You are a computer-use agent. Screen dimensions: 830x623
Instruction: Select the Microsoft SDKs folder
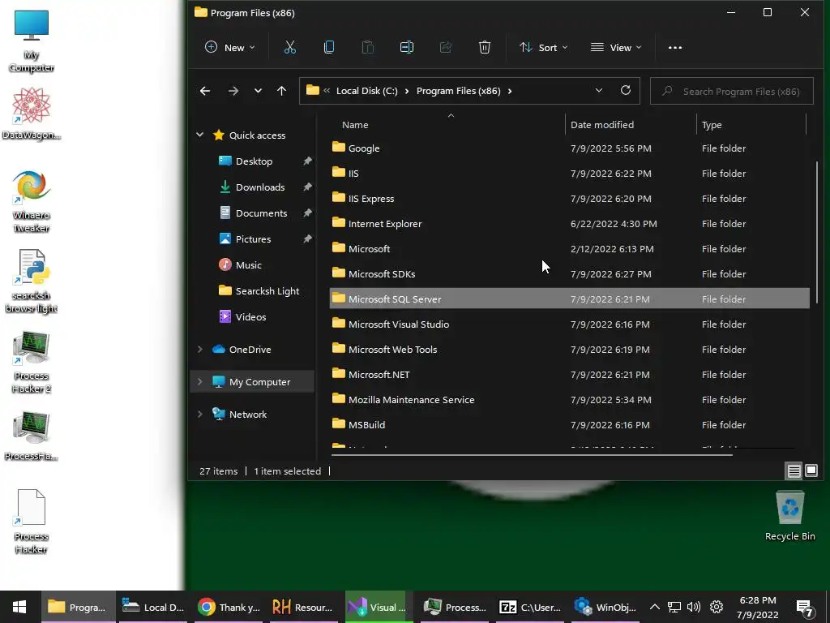570,274
